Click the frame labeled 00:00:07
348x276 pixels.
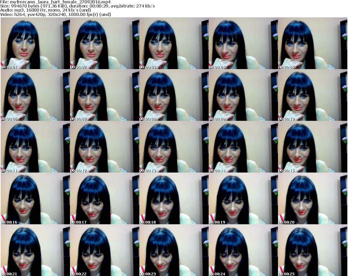pos(104,96)
